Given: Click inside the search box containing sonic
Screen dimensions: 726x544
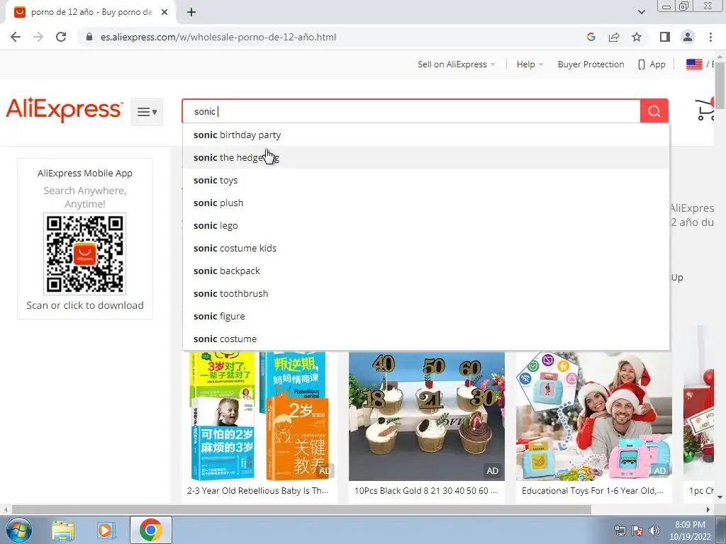Looking at the screenshot, I should [411, 111].
